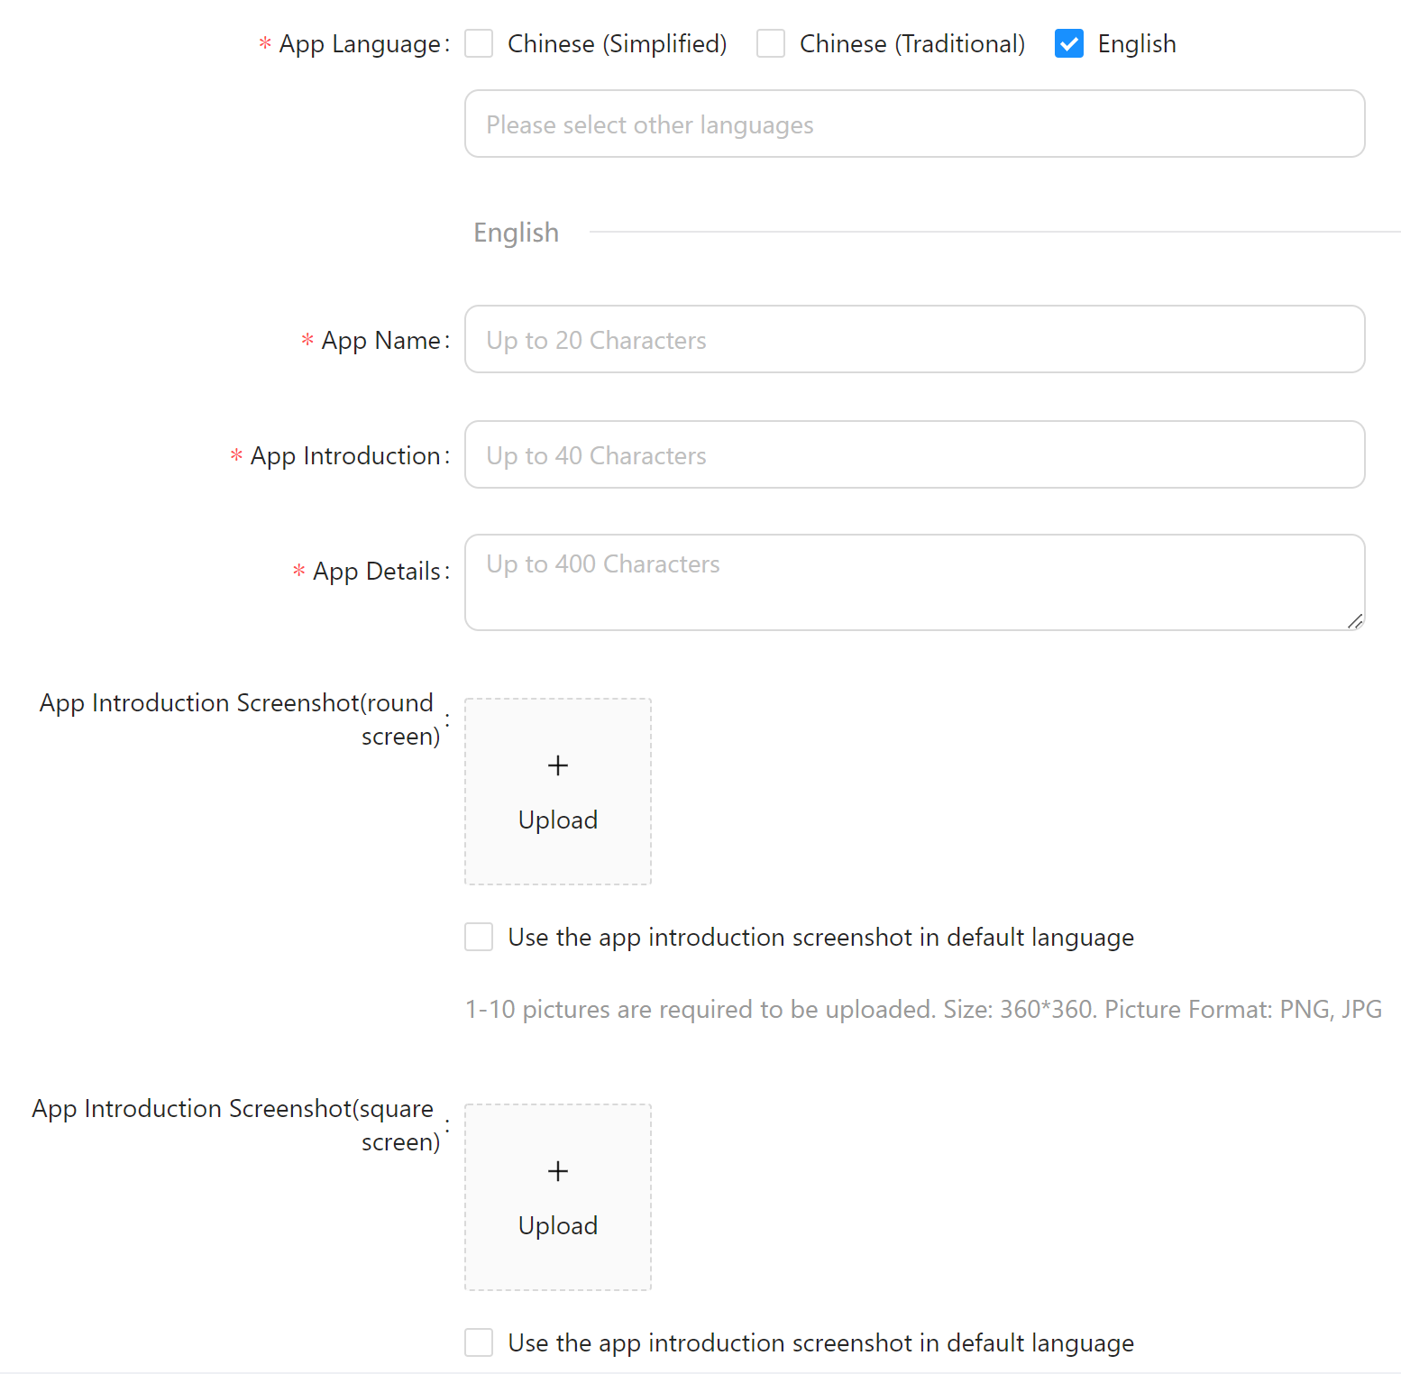Enable the Chinese (Traditional) language option
The width and height of the screenshot is (1401, 1374).
771,43
